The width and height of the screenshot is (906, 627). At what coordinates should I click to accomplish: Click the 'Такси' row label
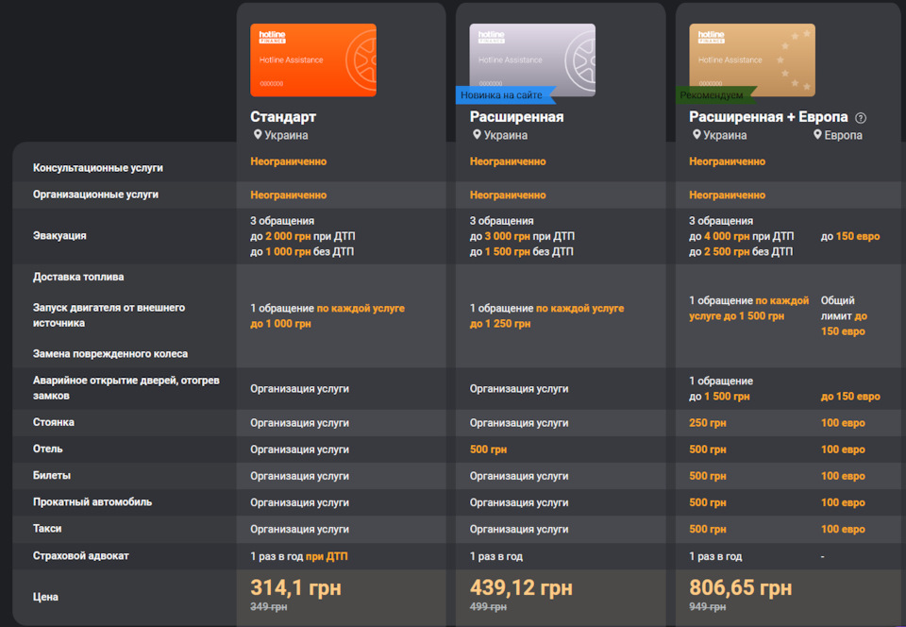click(47, 529)
